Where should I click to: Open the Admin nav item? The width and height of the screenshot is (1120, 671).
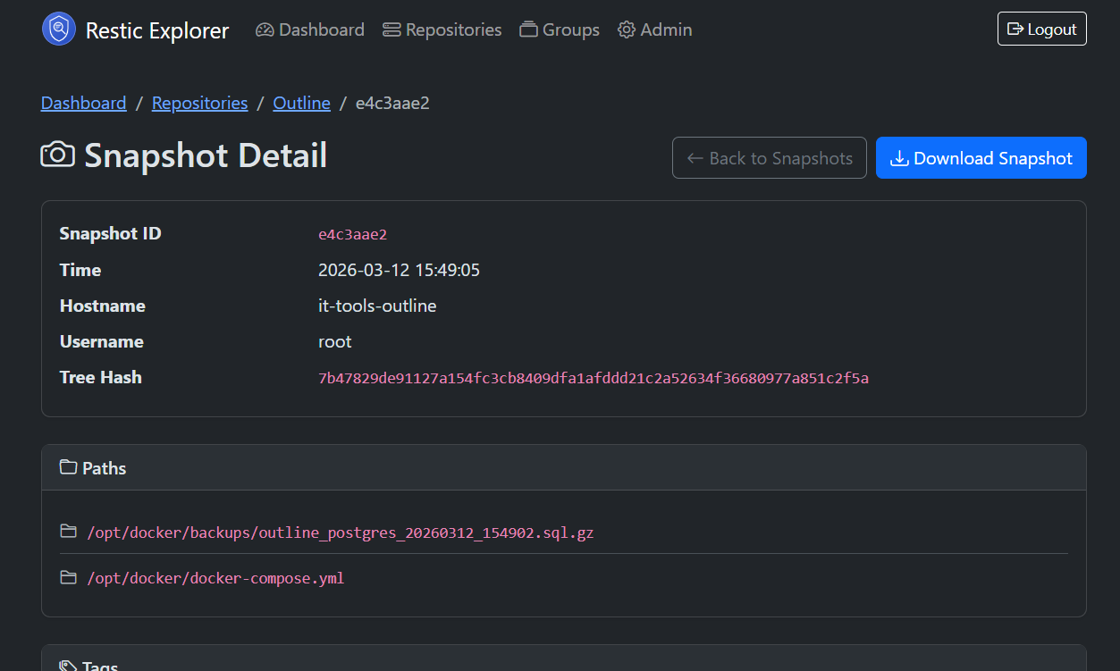[655, 29]
